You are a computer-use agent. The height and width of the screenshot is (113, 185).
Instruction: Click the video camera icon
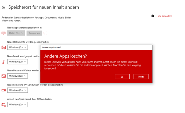(x=3, y=90)
